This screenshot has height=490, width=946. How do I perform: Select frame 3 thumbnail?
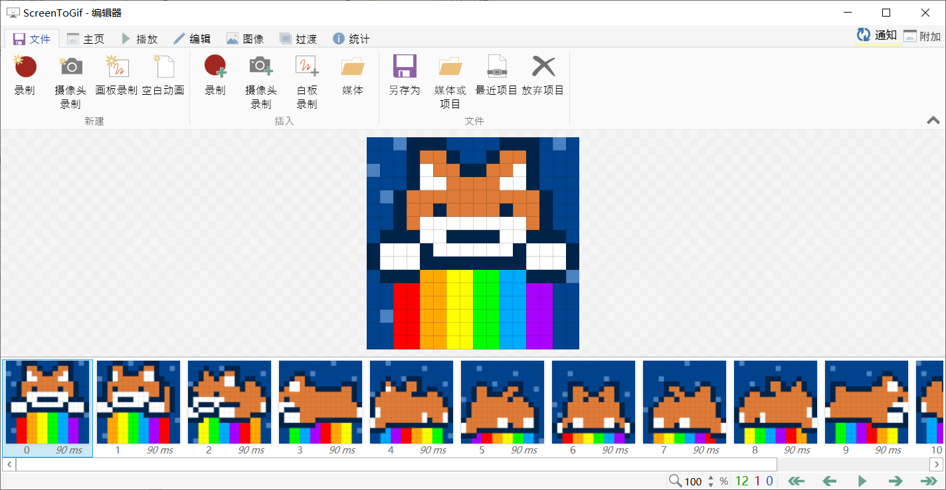click(x=320, y=408)
